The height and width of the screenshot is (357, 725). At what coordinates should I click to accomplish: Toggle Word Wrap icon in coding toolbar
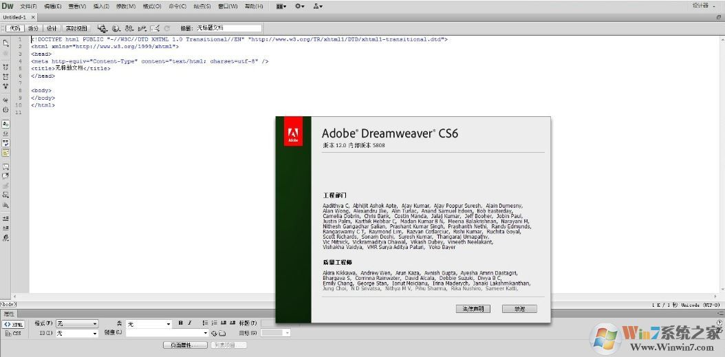tap(6, 143)
